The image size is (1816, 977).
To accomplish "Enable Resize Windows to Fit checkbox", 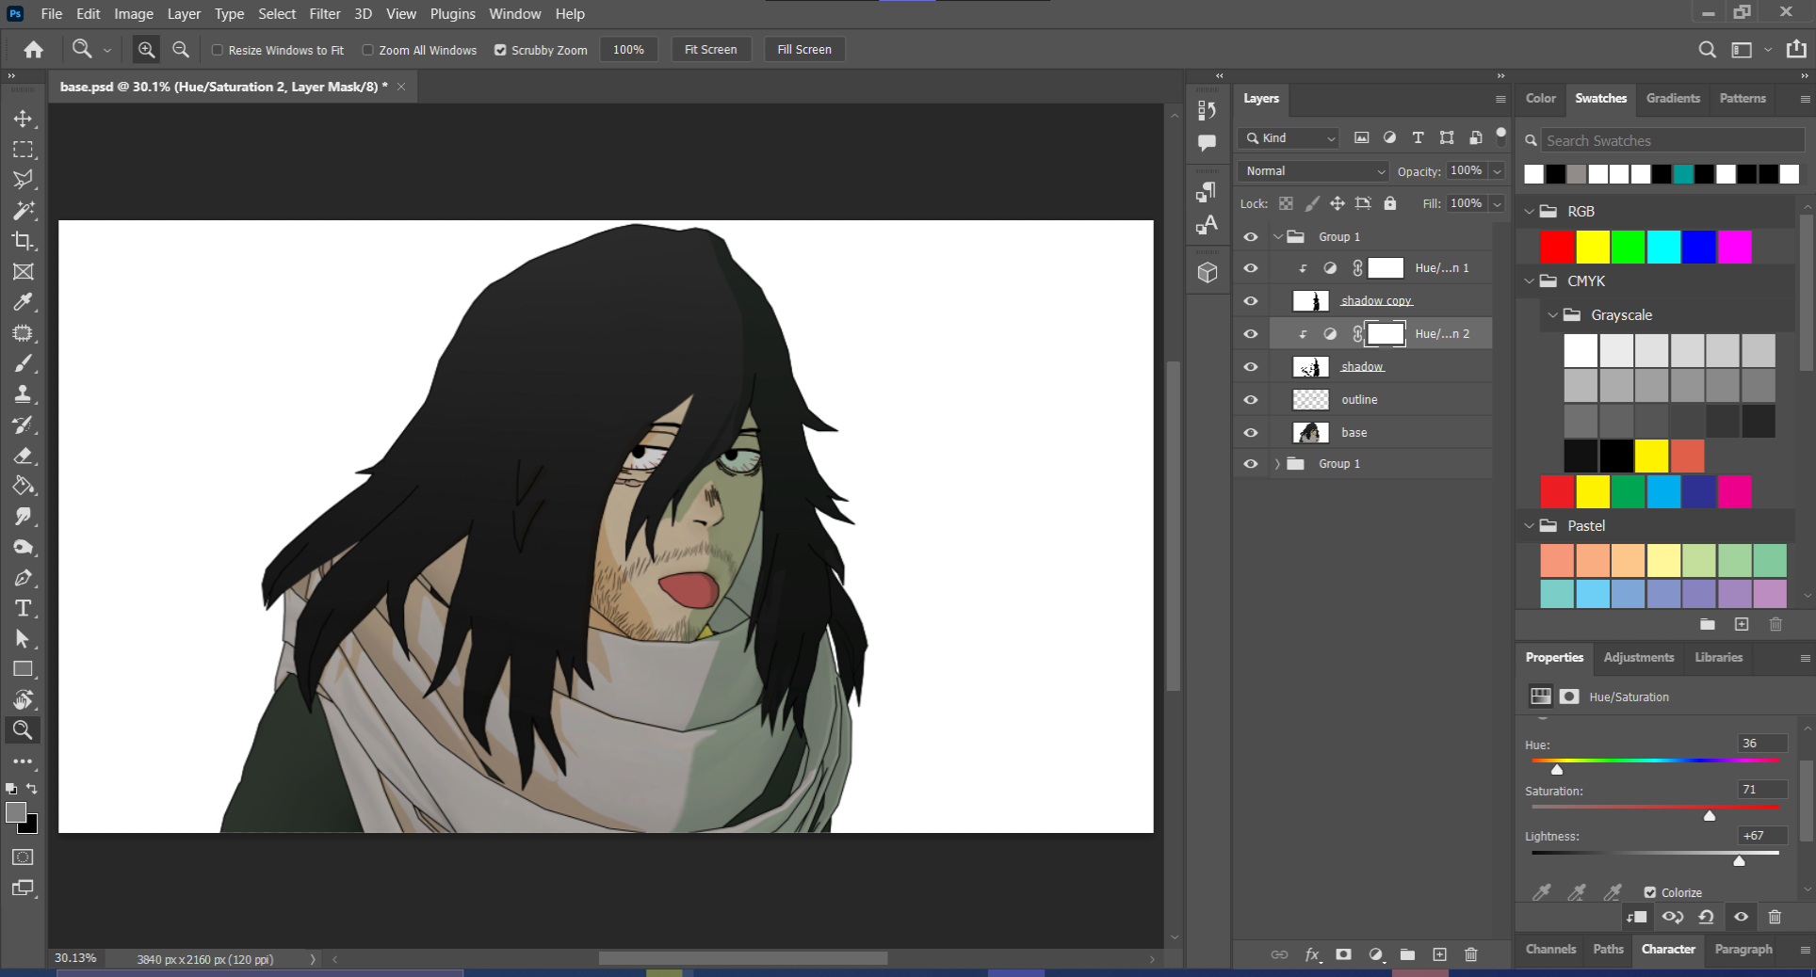I will [218, 50].
